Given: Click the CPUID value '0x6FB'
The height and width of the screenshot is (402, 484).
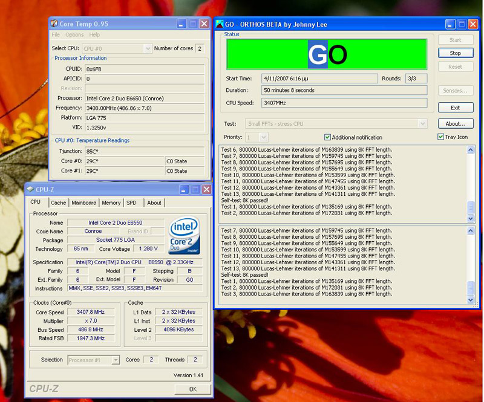Looking at the screenshot, I should pyautogui.click(x=145, y=69).
